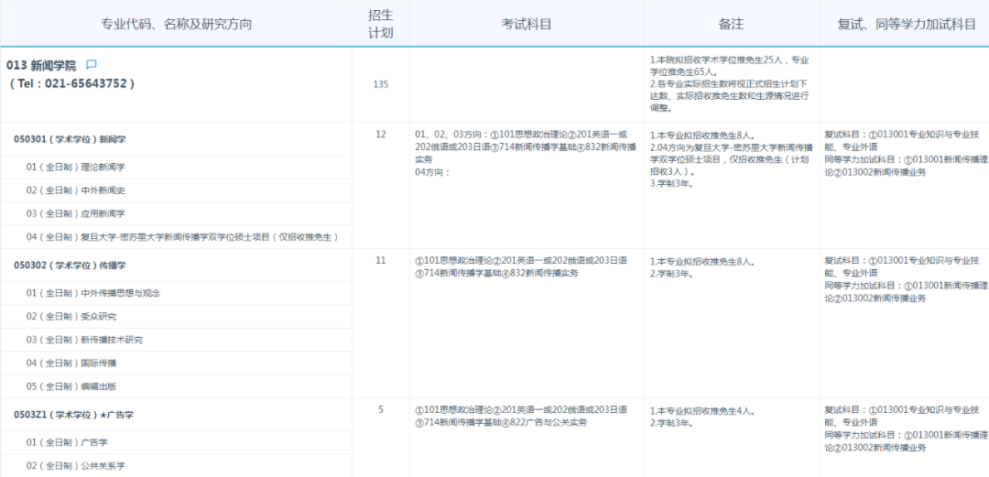
Task: Open the 0503Z1 ★广告学 major row
Action: click(x=73, y=415)
